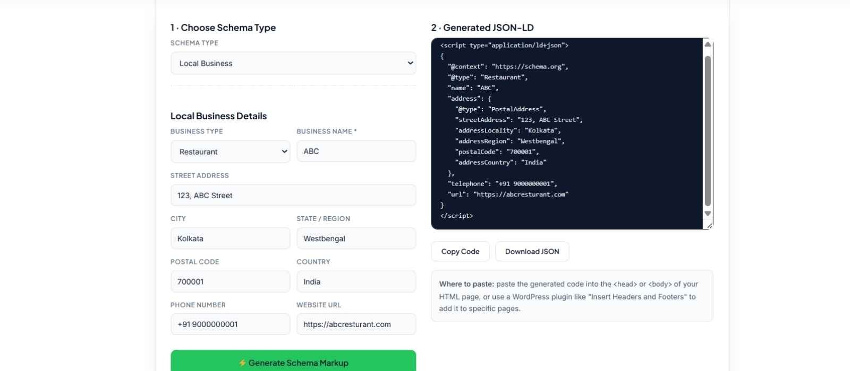Click the PHONE NUMBER label

198,305
